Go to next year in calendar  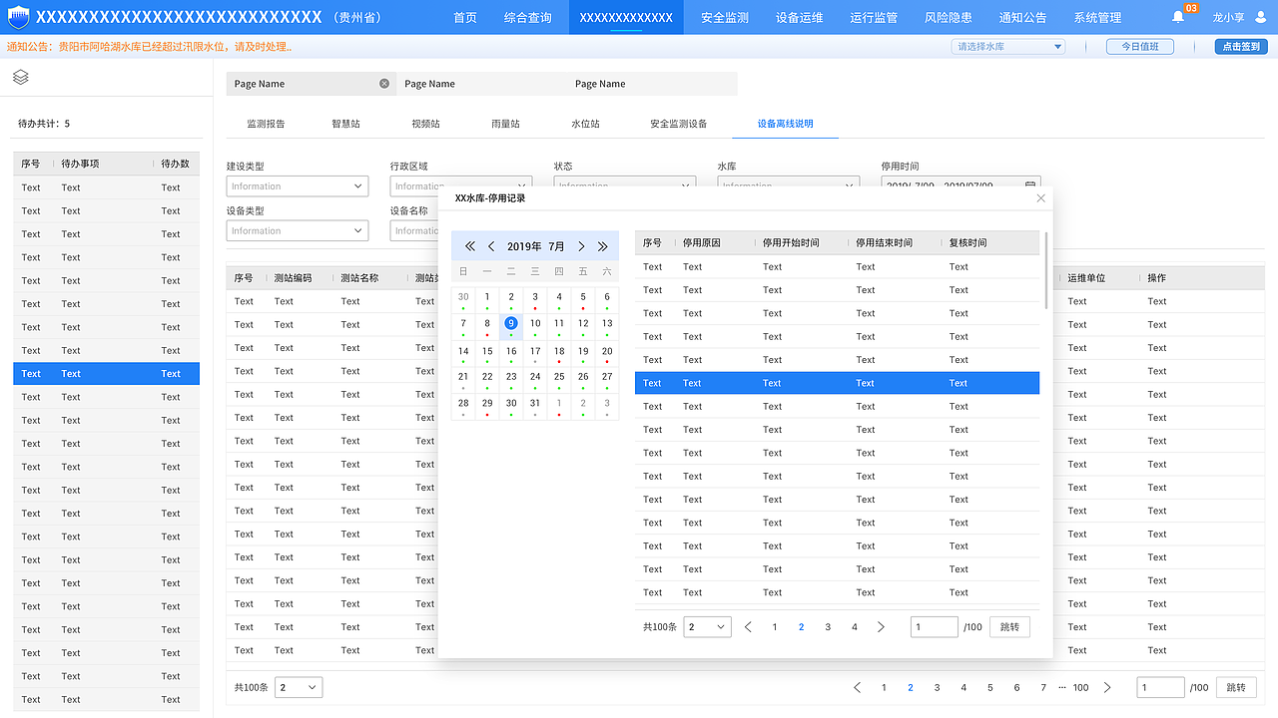[603, 246]
